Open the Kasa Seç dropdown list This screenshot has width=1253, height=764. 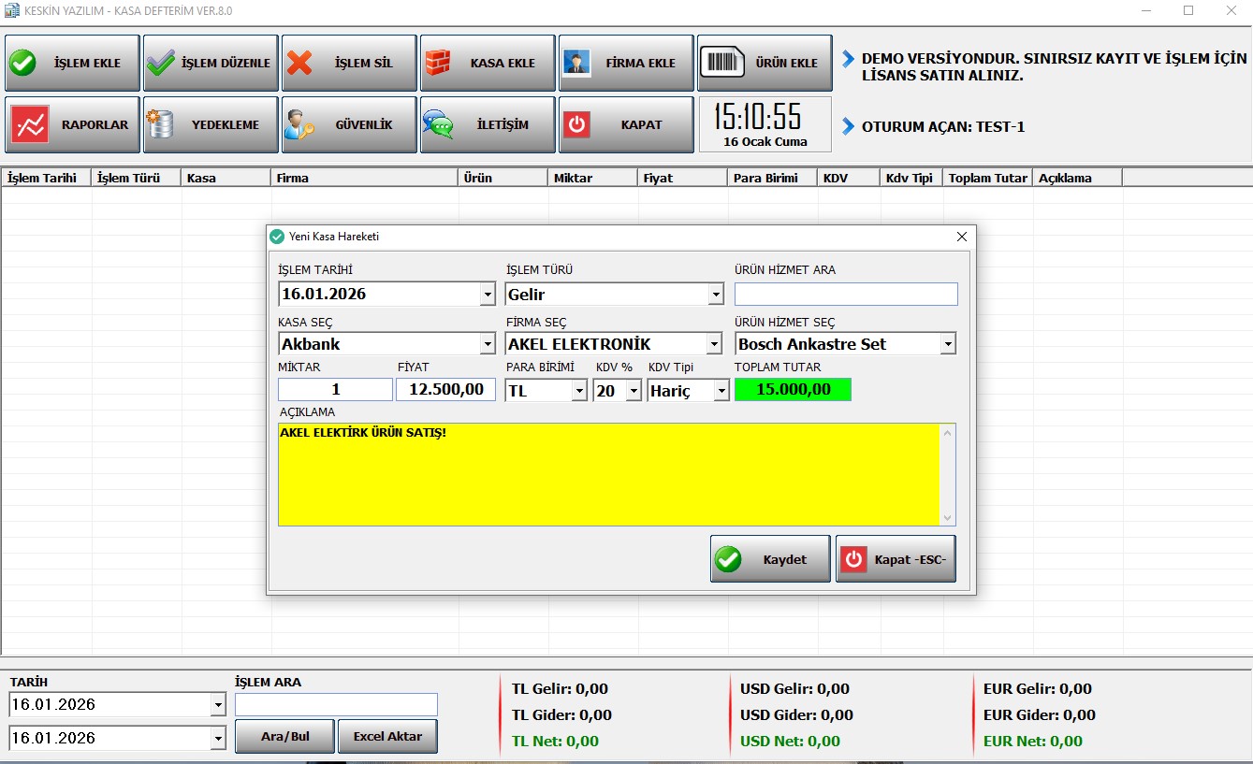[x=488, y=344]
